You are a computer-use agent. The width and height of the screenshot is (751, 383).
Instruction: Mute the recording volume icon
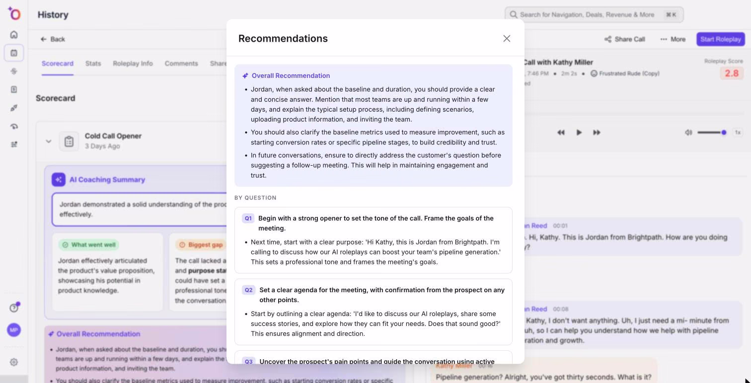tap(688, 132)
